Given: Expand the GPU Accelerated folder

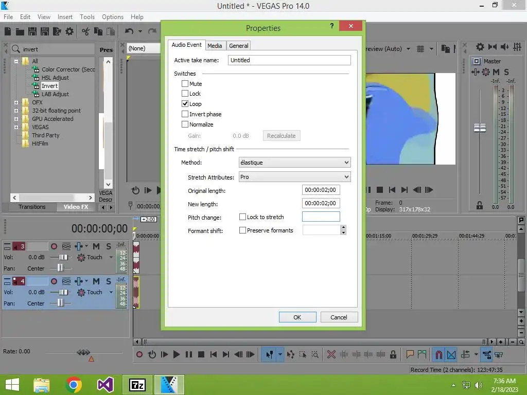Looking at the screenshot, I should click(16, 119).
